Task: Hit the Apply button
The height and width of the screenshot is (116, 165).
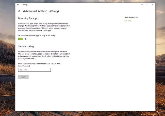Action: click(23, 77)
